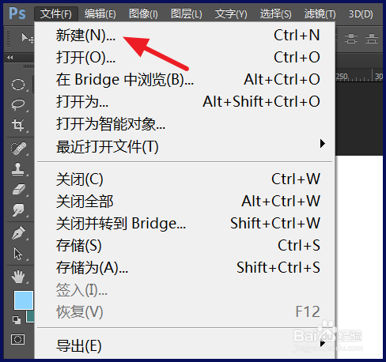Select the Smudge finger tool
The height and width of the screenshot is (362, 386).
coord(18,209)
